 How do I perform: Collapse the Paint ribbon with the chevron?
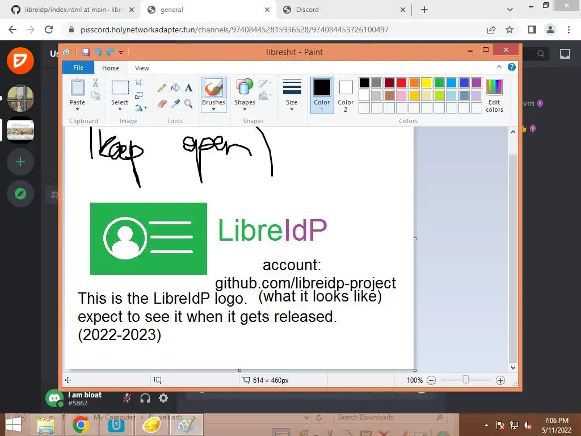499,67
